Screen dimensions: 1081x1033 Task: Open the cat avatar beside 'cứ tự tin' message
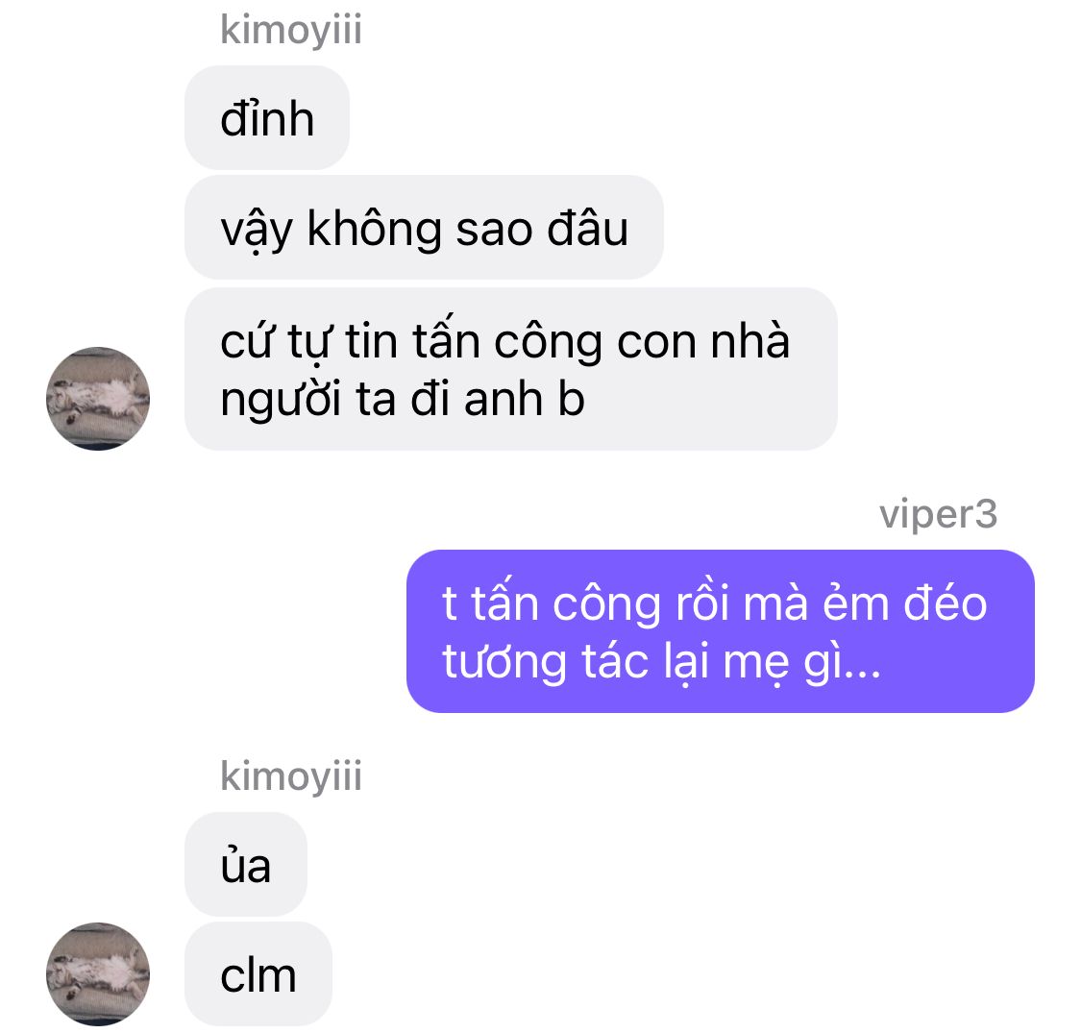(98, 399)
